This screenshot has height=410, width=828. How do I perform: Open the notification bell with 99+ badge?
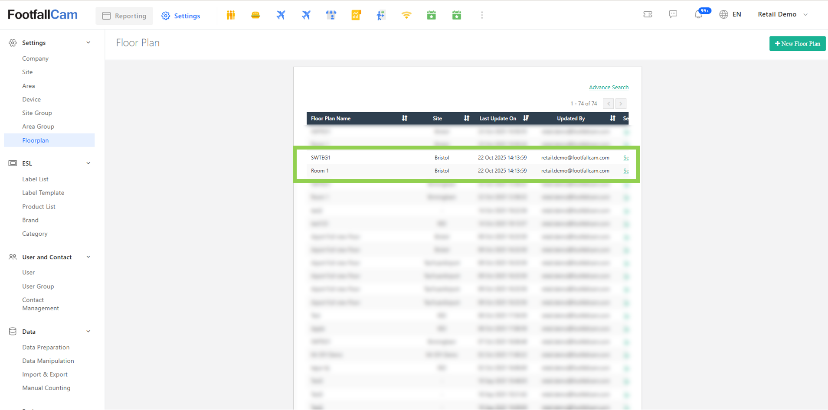[x=698, y=14]
